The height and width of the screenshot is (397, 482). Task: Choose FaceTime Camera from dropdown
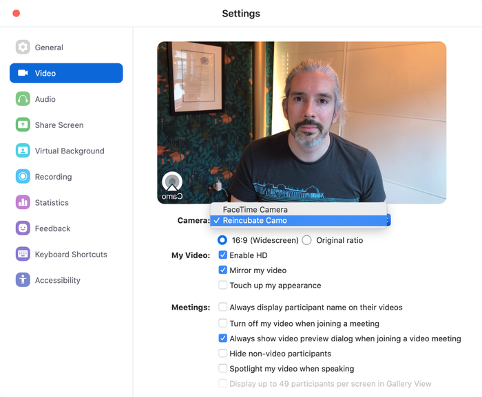pyautogui.click(x=298, y=210)
